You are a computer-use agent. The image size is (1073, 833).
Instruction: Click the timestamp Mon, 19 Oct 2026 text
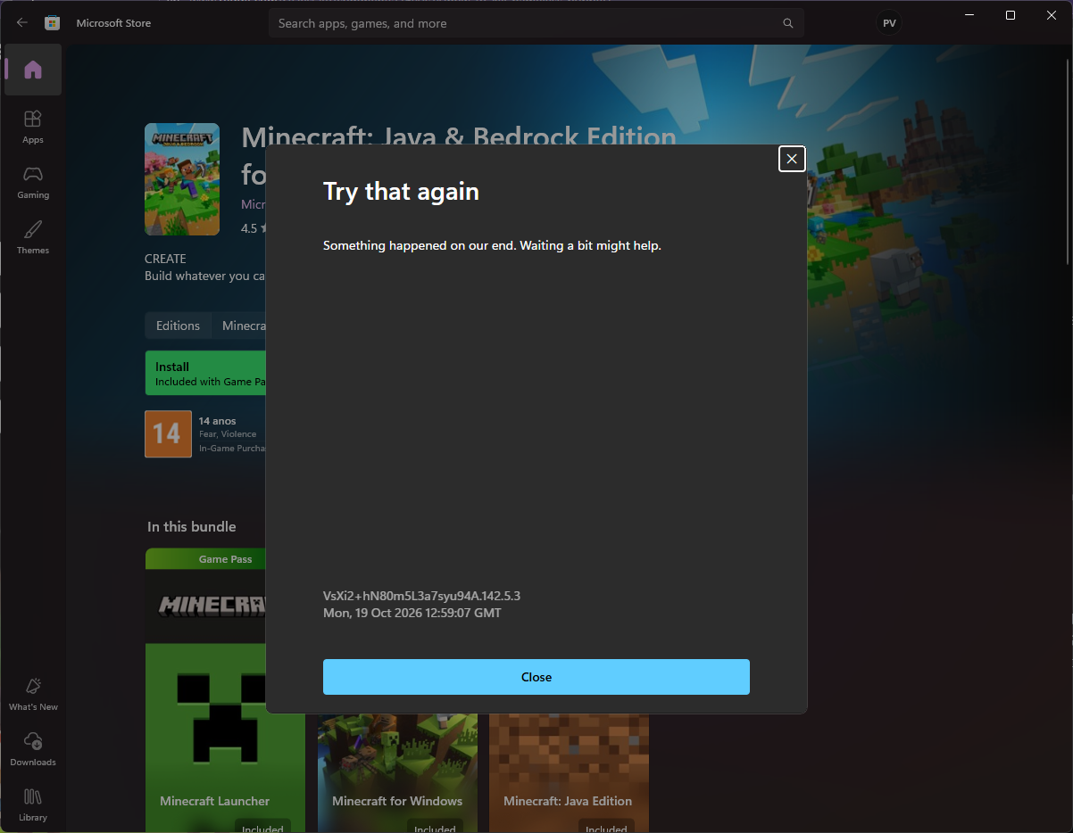412,614
